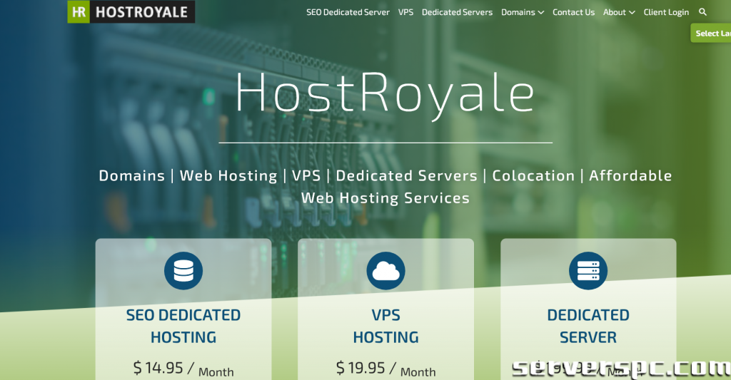Image resolution: width=731 pixels, height=380 pixels.
Task: Click the cloud icon above VPS Hosting
Action: [x=385, y=271]
